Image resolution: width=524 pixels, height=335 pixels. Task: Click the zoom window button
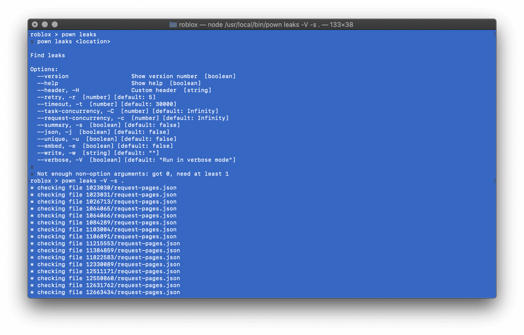[55, 24]
